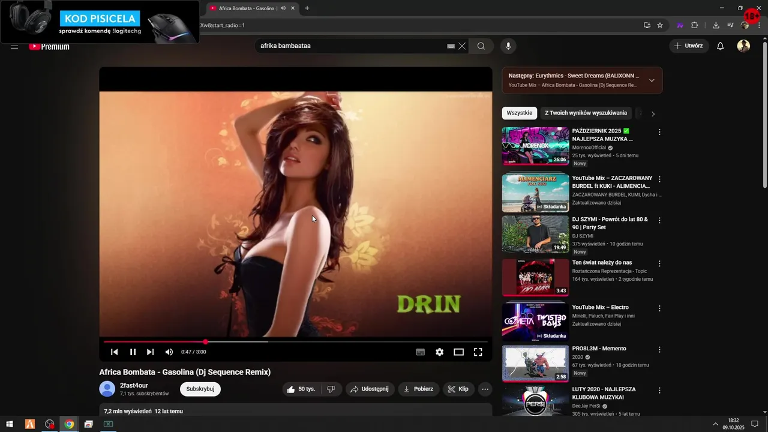
Task: Click the red progress scrubber handle
Action: point(205,342)
